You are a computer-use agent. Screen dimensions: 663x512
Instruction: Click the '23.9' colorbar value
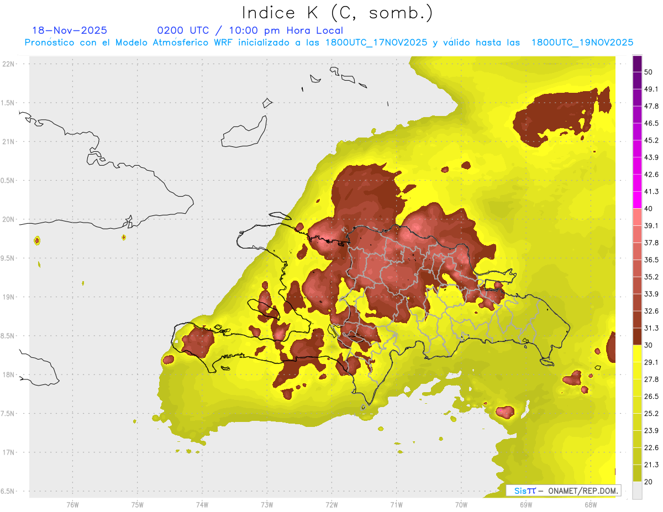(651, 431)
